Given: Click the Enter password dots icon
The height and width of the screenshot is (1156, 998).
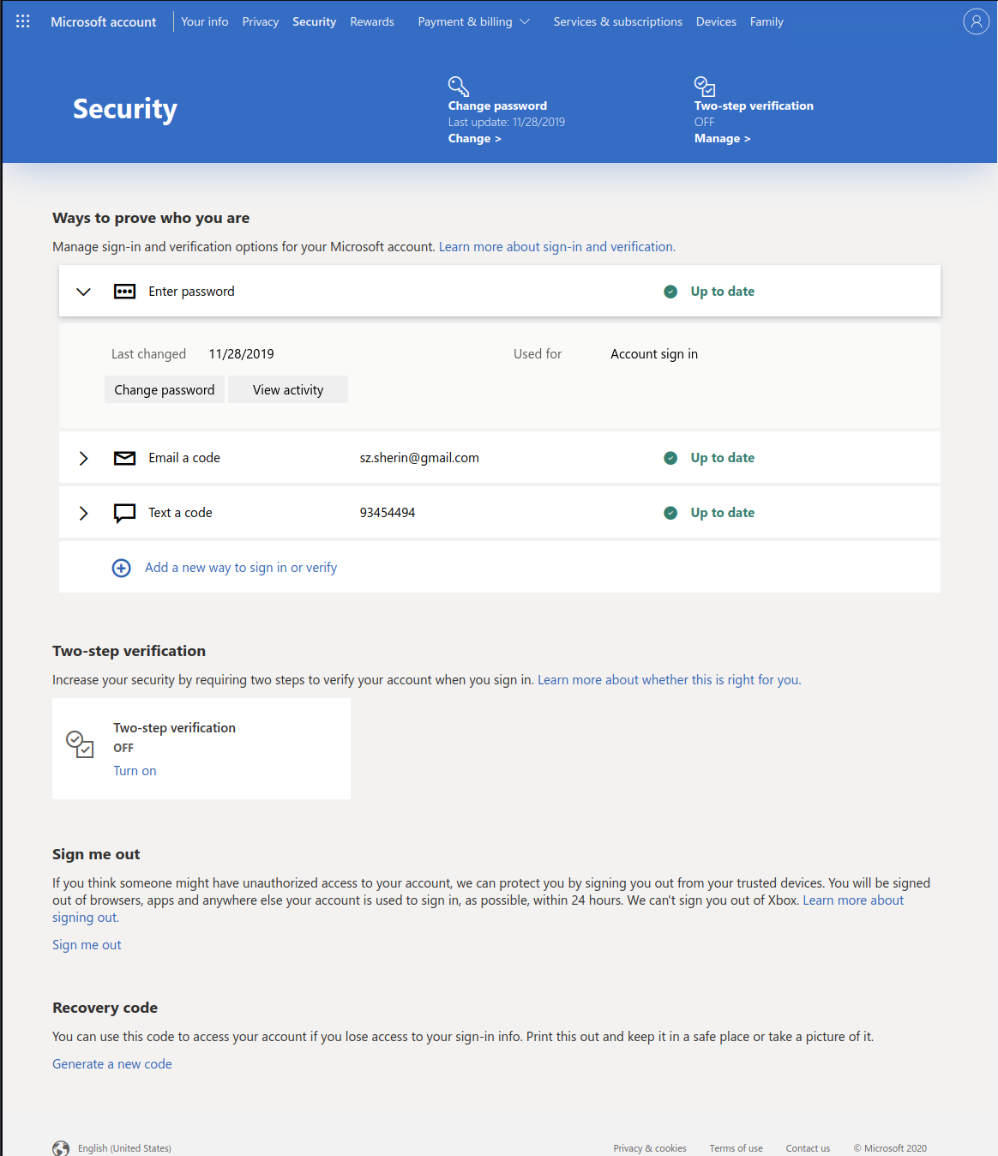Looking at the screenshot, I should click(125, 292).
